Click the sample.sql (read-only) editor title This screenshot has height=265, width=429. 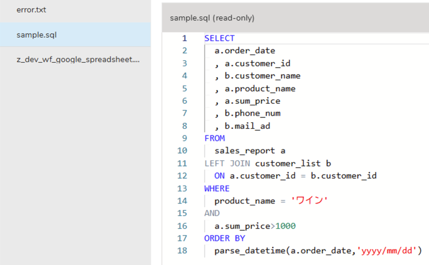(212, 18)
